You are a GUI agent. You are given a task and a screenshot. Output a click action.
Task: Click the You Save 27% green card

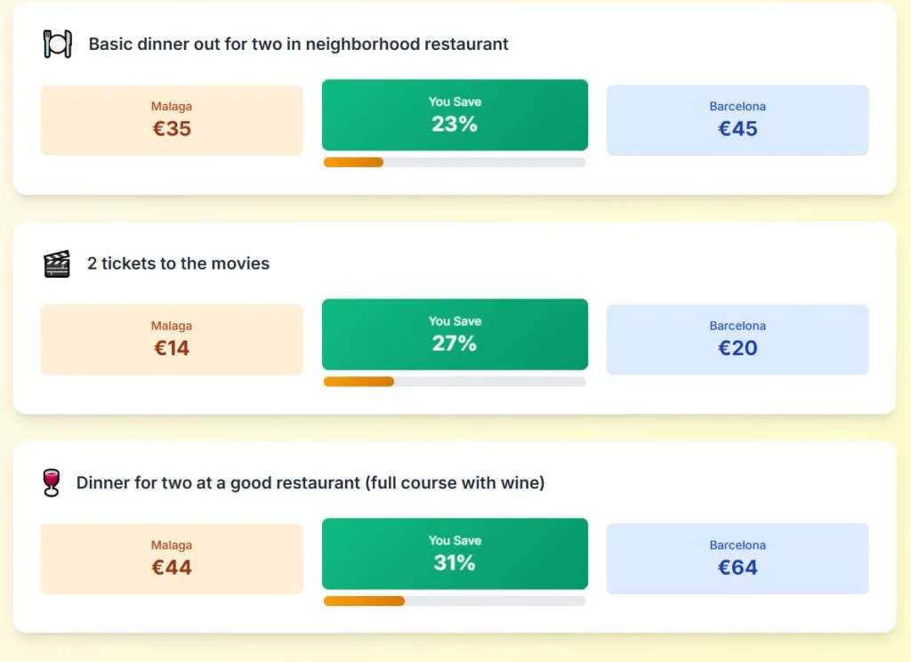455,334
